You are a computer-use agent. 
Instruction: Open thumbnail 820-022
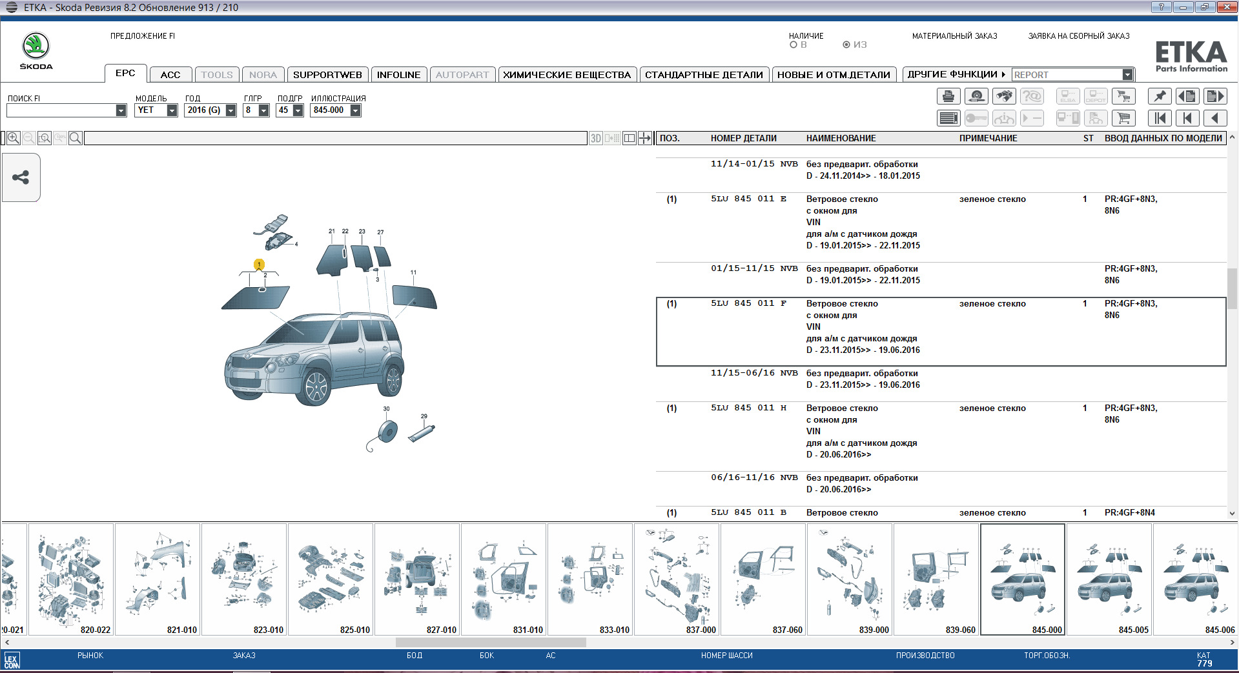pyautogui.click(x=71, y=579)
